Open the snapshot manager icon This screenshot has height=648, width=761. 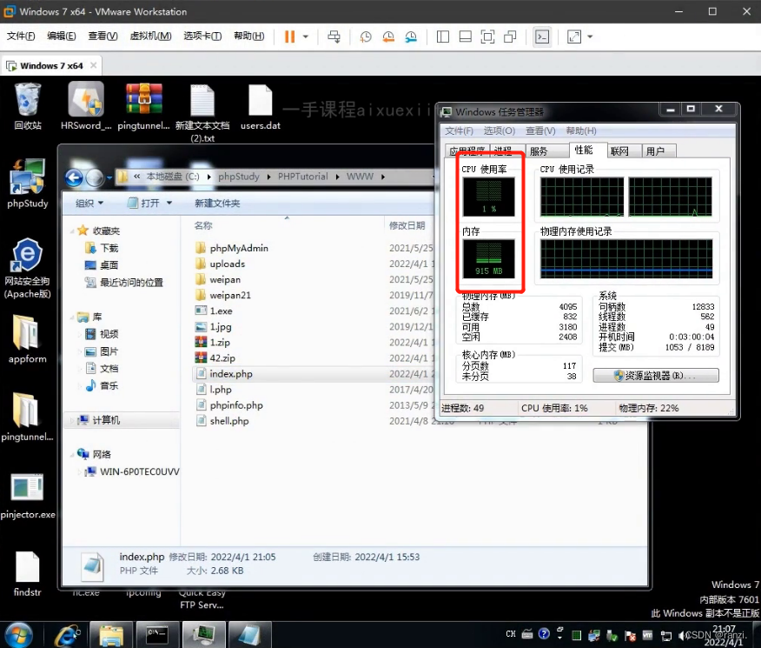tap(411, 37)
